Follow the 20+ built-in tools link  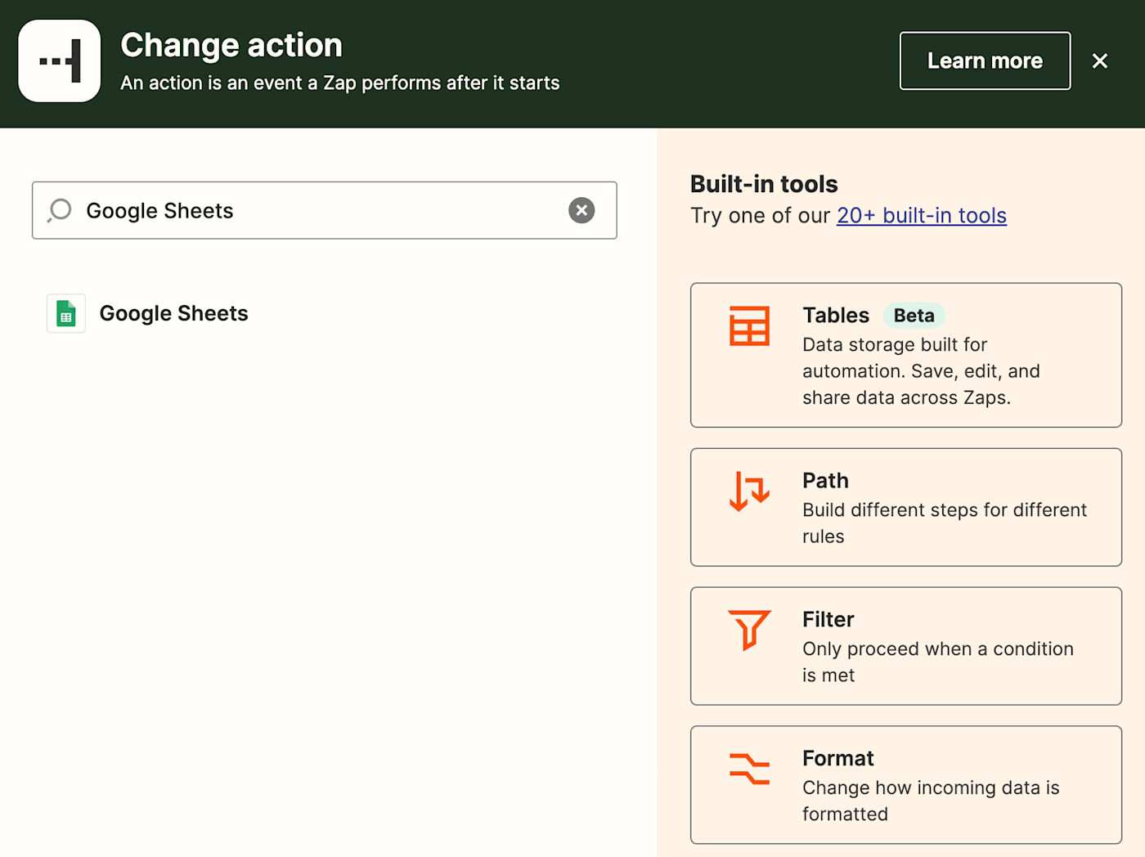[922, 215]
